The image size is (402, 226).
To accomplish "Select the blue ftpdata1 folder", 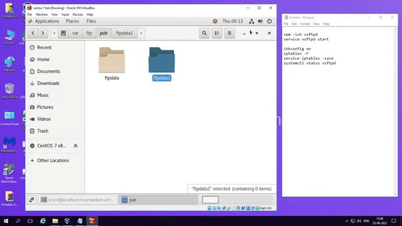I will pos(161,63).
